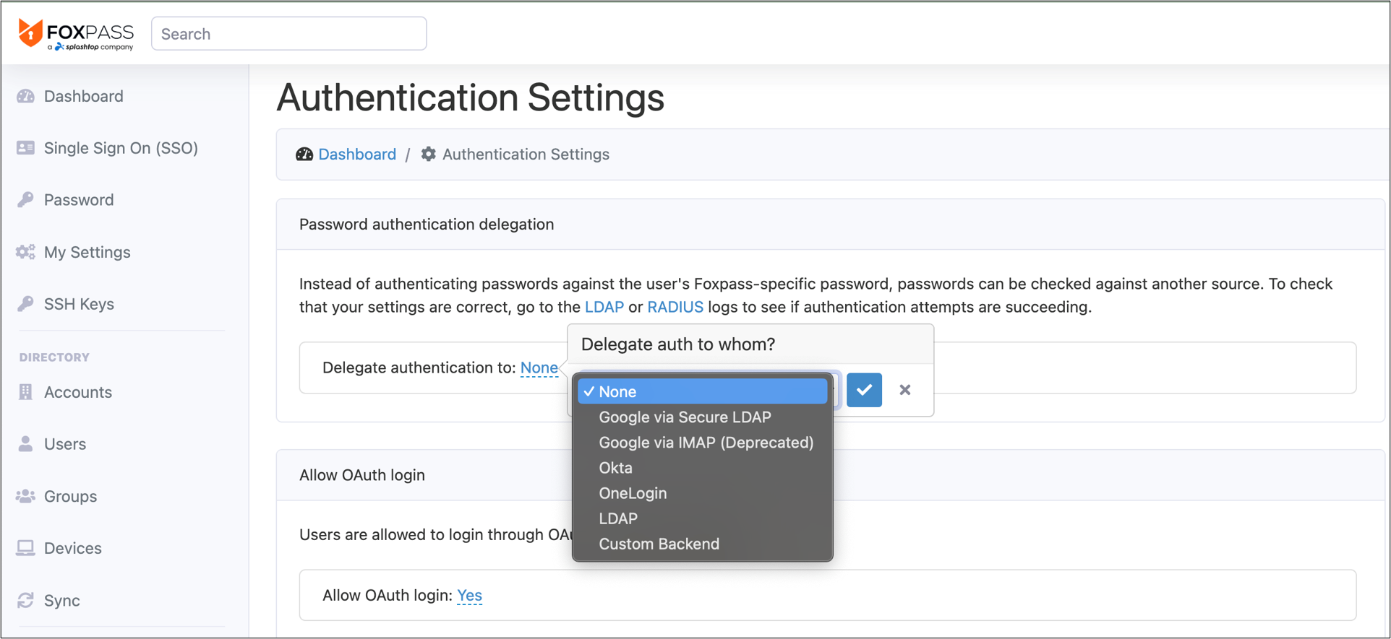Click the Groups people icon
1391x639 pixels.
point(26,496)
